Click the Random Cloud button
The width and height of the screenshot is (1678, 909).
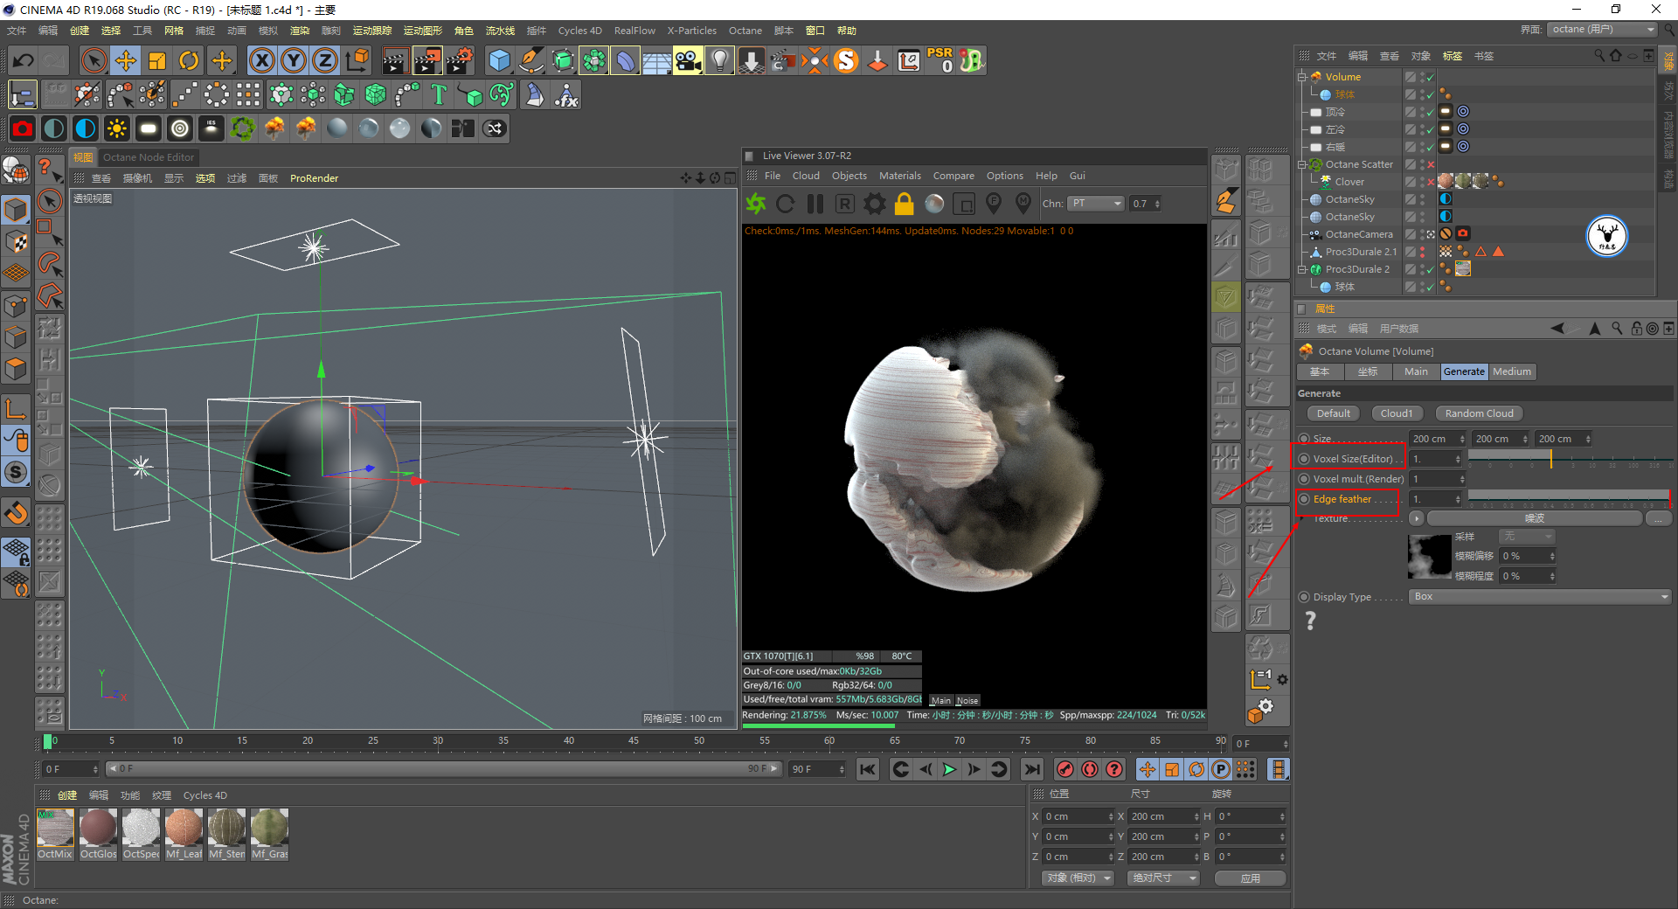1478,413
